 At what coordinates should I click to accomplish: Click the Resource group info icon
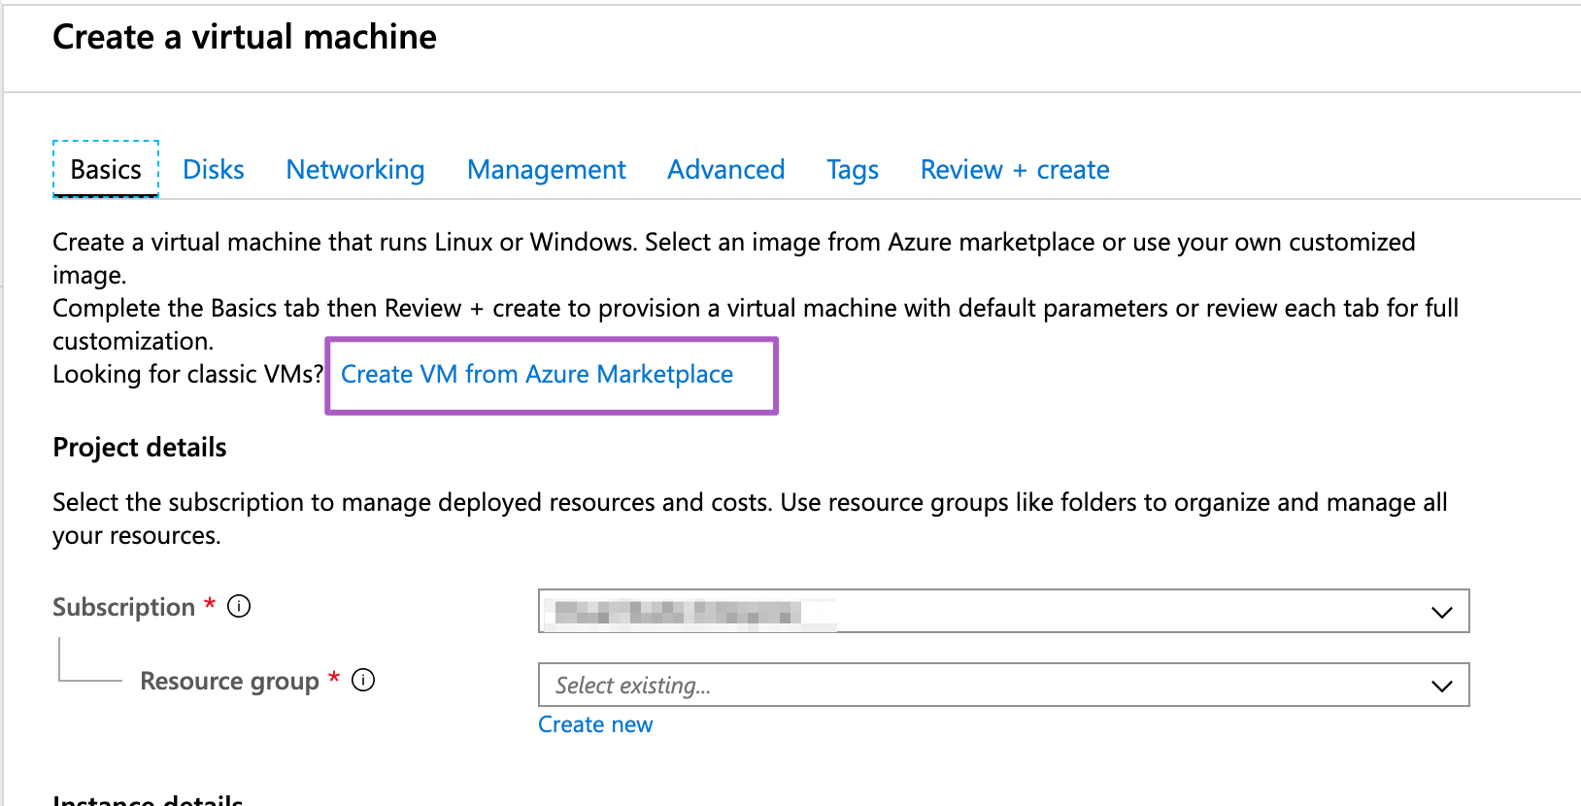363,681
